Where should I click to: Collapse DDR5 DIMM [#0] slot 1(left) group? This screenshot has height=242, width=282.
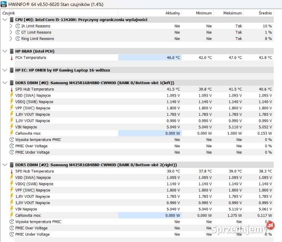5,83
